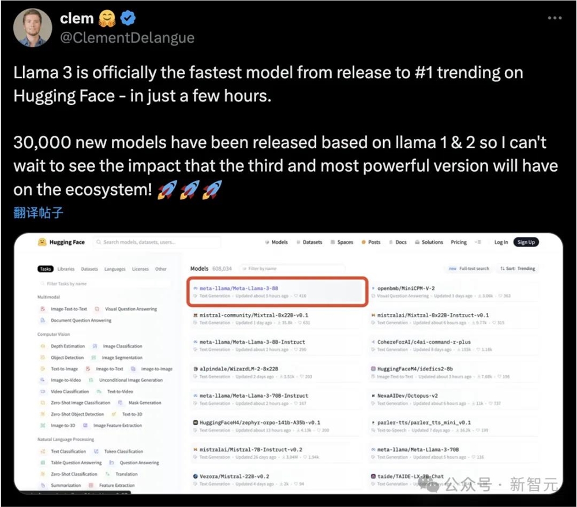Open the Models nav item

(x=276, y=242)
